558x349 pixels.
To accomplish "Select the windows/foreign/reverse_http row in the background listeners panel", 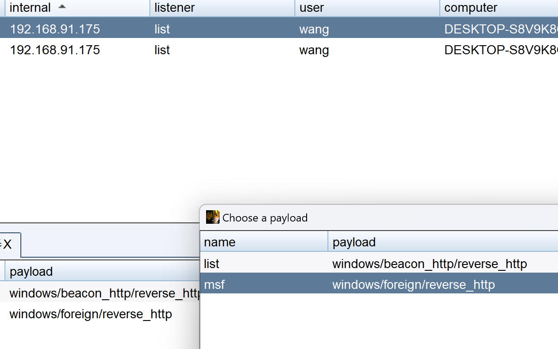I will (100, 314).
